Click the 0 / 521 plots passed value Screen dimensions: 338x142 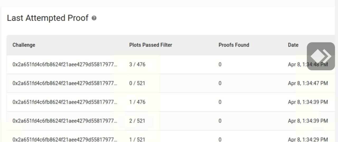tap(137, 83)
